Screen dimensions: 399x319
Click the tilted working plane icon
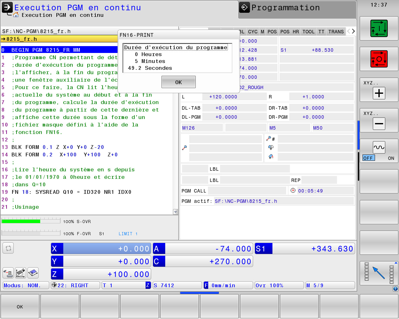pos(33,273)
